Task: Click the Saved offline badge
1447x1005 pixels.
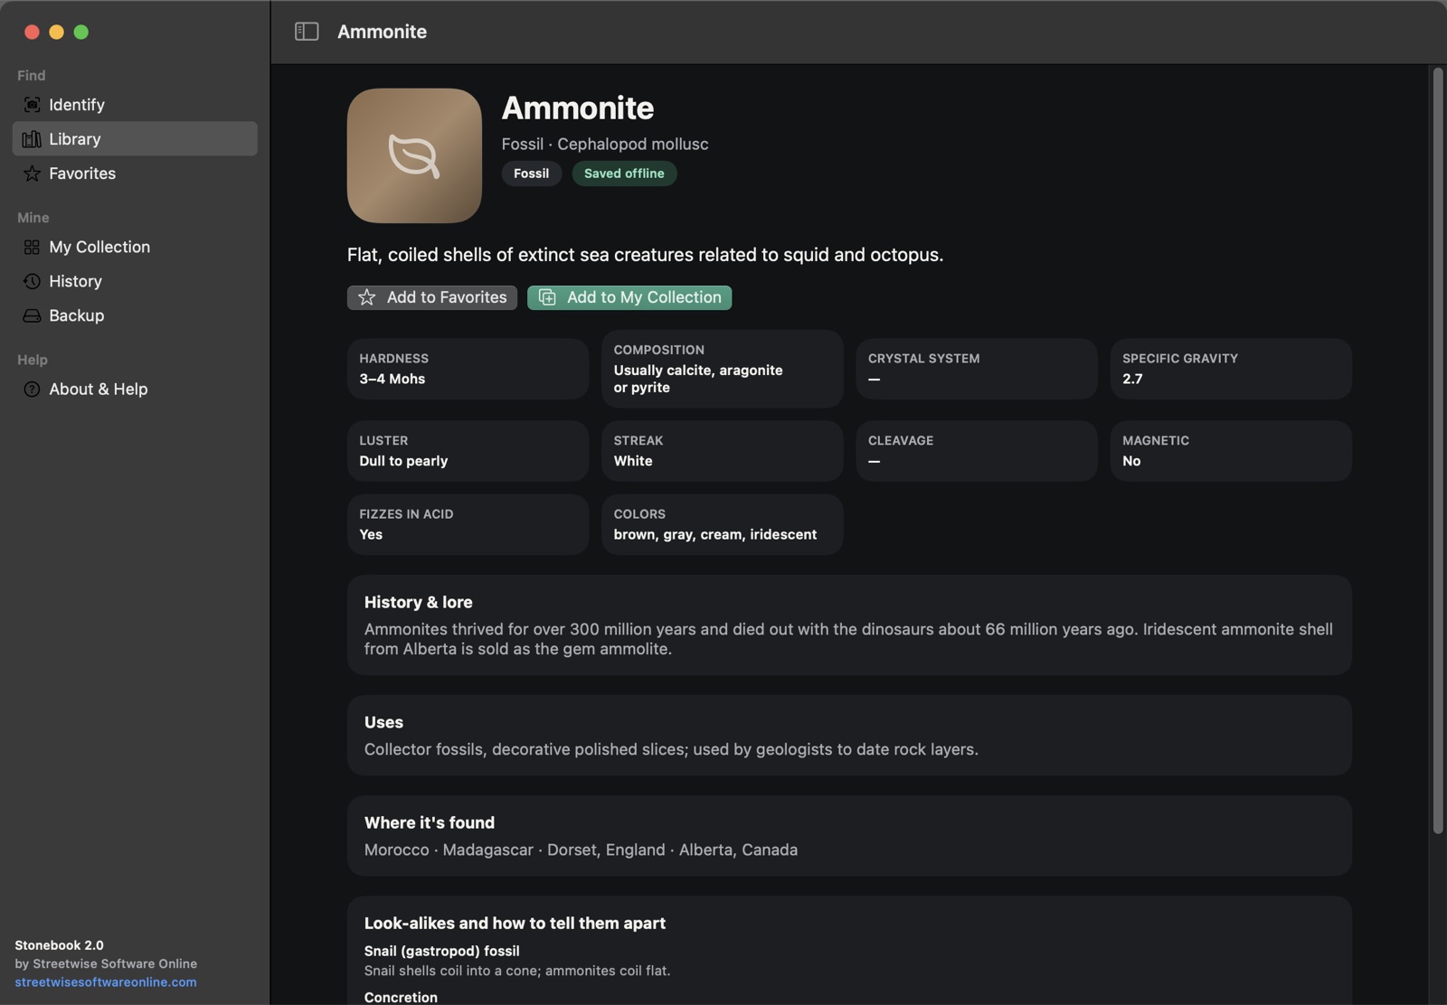Action: point(624,174)
